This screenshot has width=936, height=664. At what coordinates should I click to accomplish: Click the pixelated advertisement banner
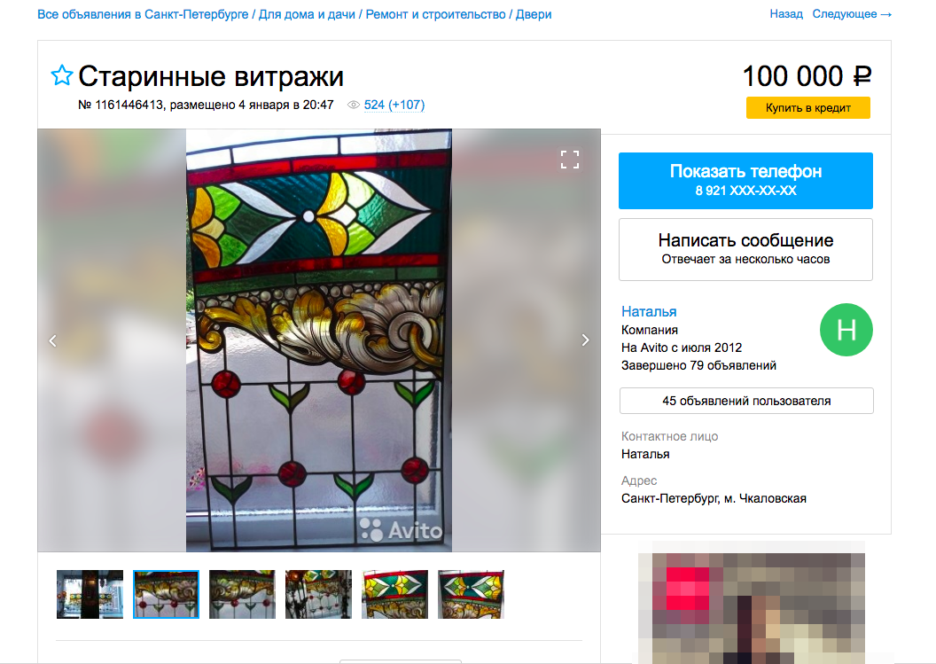(752, 603)
